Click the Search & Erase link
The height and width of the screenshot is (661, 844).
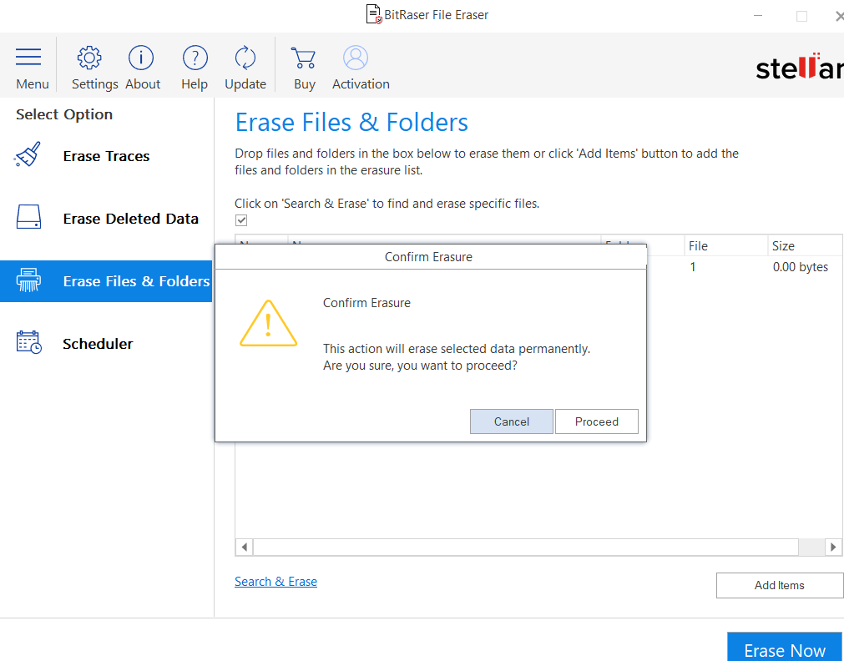tap(275, 582)
